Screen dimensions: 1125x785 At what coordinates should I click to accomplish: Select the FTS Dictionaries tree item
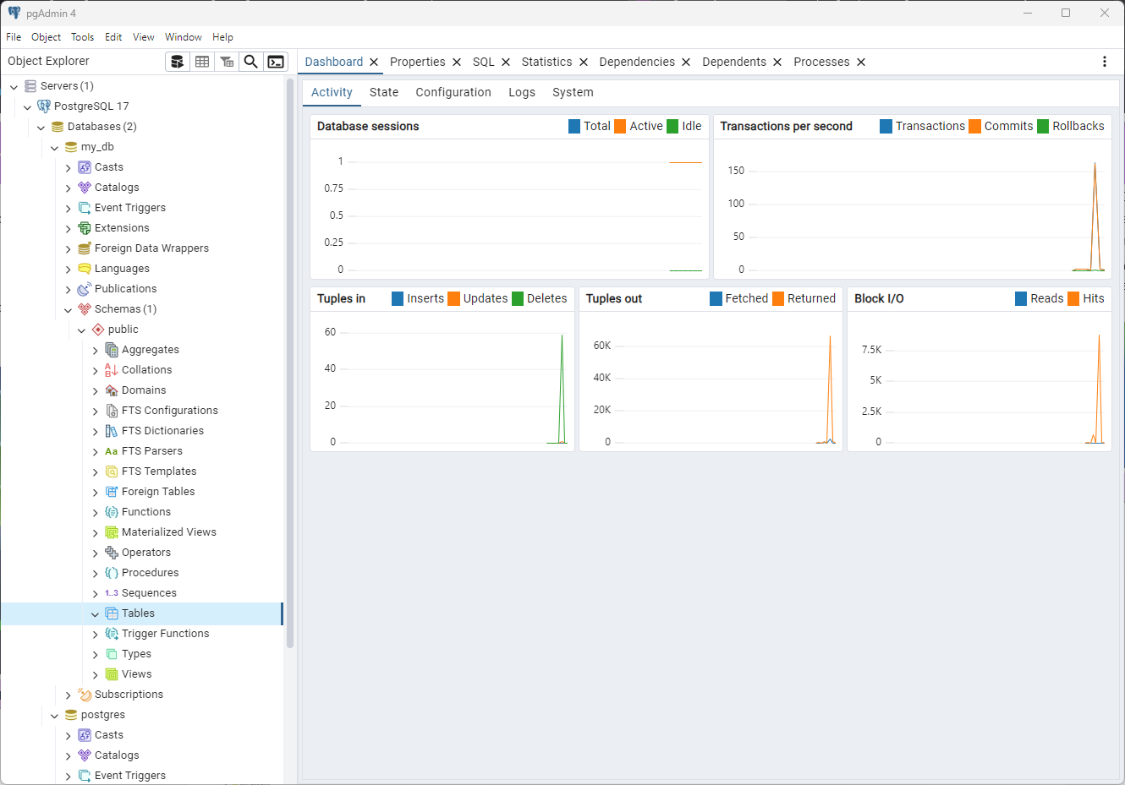[x=162, y=431]
